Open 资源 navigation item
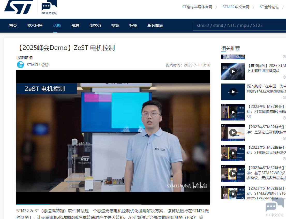This screenshot has width=286, height=219. click(75, 26)
